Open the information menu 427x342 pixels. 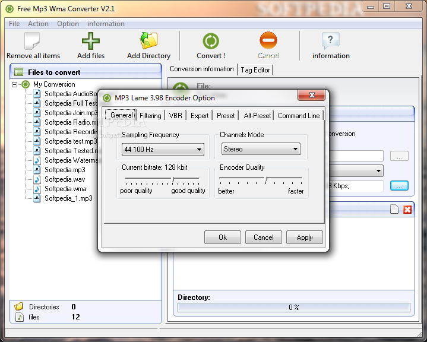106,24
